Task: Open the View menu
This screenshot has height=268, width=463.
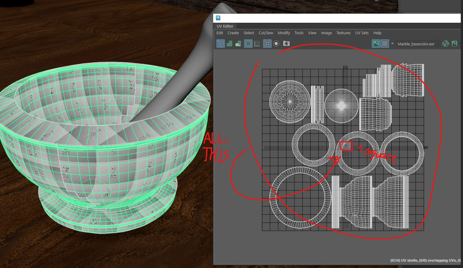Action: point(312,33)
